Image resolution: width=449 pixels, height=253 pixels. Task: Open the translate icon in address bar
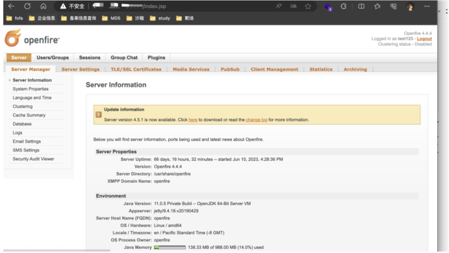pos(293,6)
